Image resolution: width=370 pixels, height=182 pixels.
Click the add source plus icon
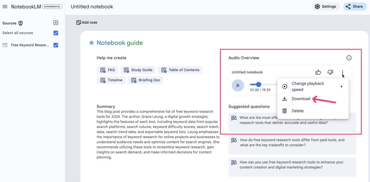[x=56, y=23]
